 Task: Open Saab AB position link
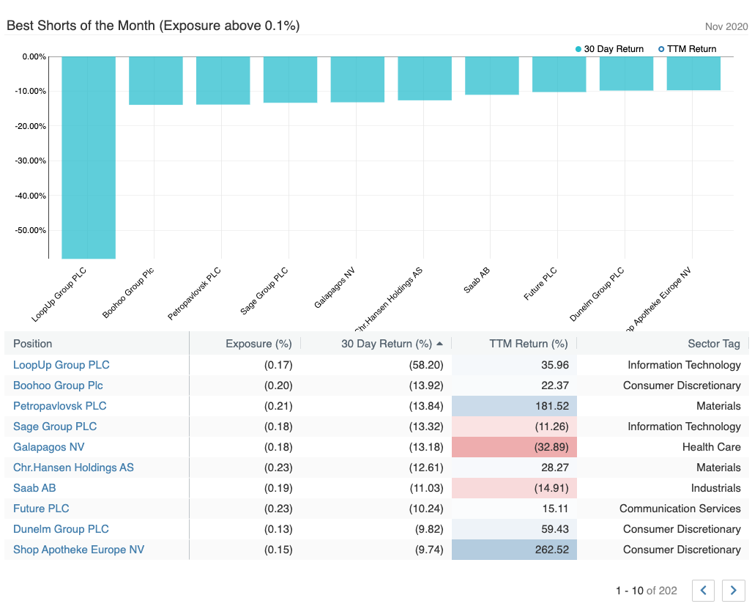34,488
